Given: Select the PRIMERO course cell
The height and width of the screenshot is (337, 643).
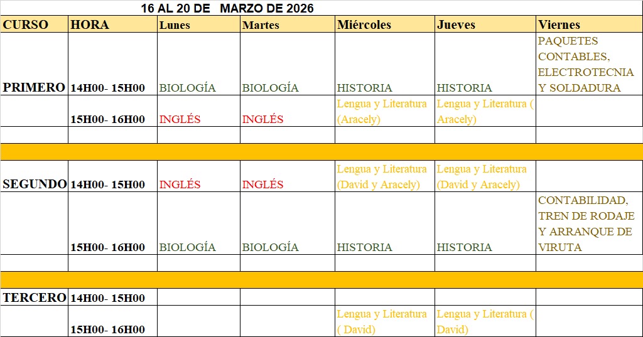Looking at the screenshot, I should coord(34,87).
